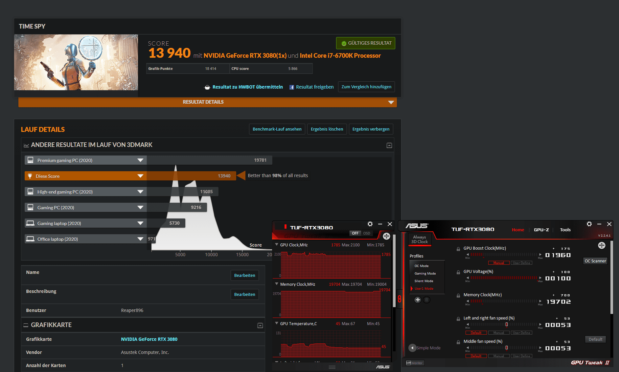The height and width of the screenshot is (372, 619).
Task: Decrease Left and right fan speed arrow
Action: tap(468, 324)
